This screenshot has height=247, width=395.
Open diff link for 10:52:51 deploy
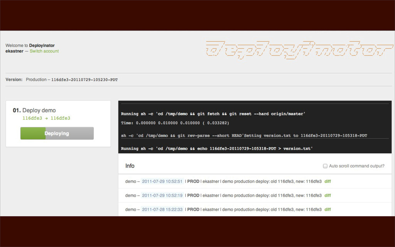(327, 181)
